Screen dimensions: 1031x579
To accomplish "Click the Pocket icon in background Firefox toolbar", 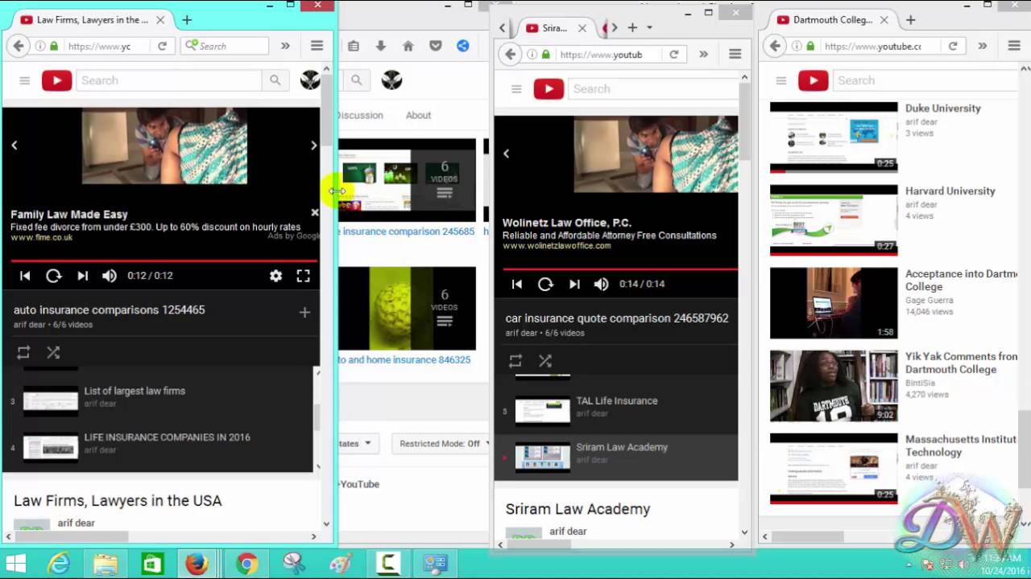I will point(435,46).
